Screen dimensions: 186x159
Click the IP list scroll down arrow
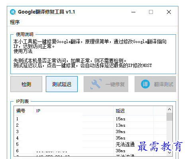coord(169,153)
